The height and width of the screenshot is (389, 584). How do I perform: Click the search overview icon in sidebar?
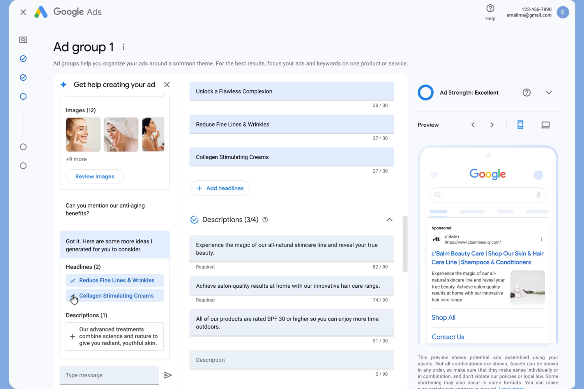point(23,40)
